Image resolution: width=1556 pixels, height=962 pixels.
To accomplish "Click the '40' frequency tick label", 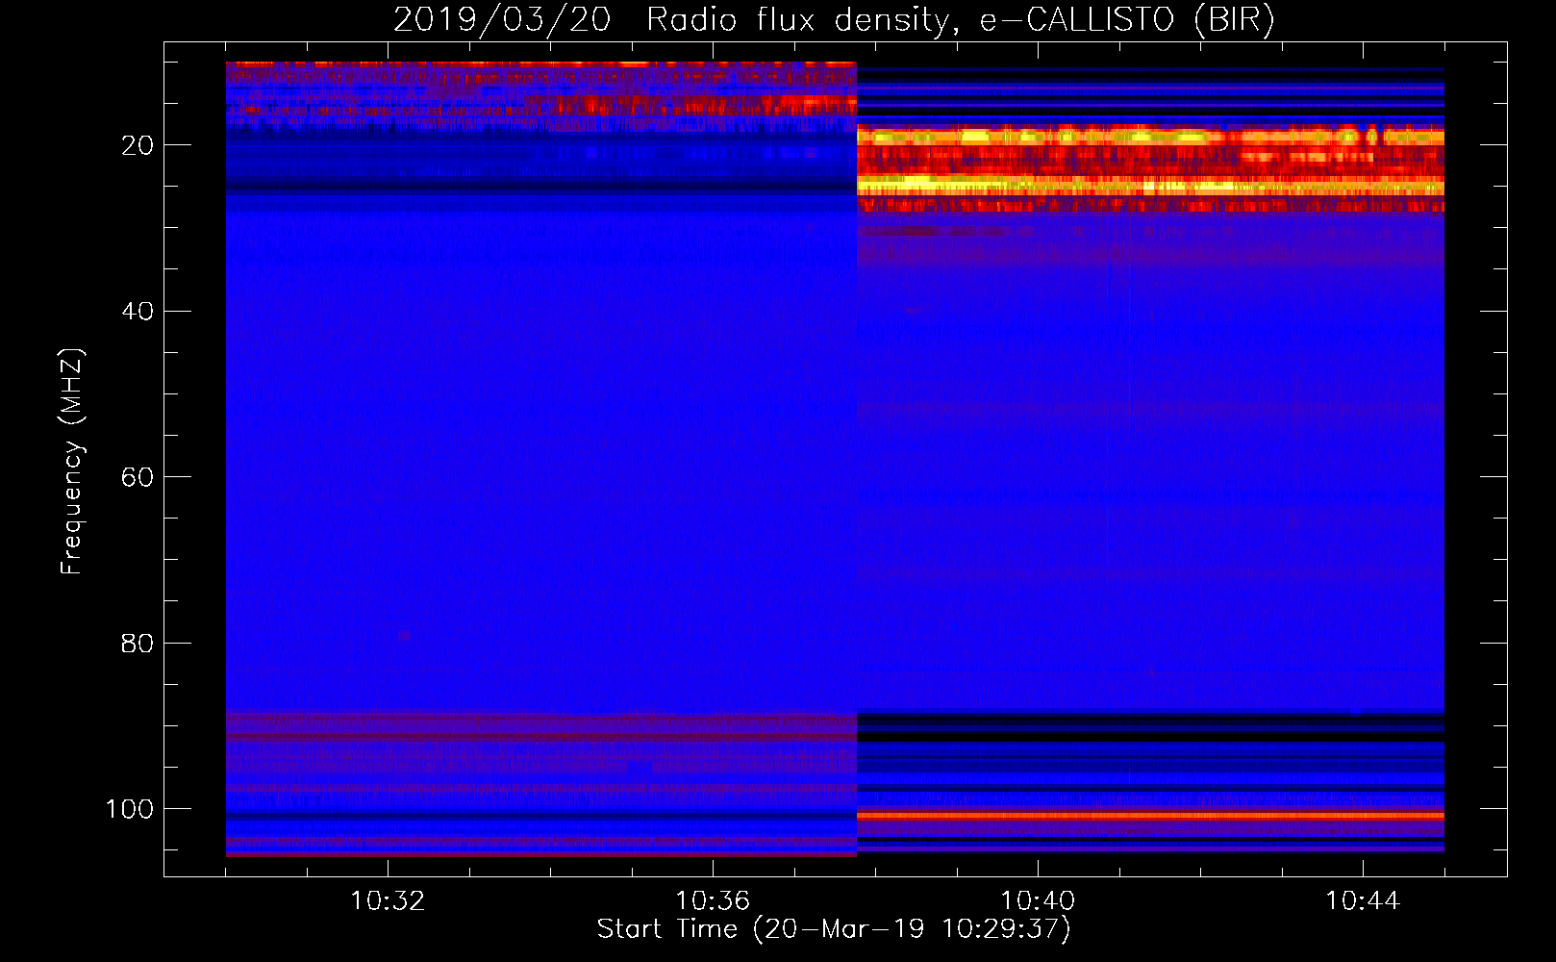I will click(x=138, y=311).
